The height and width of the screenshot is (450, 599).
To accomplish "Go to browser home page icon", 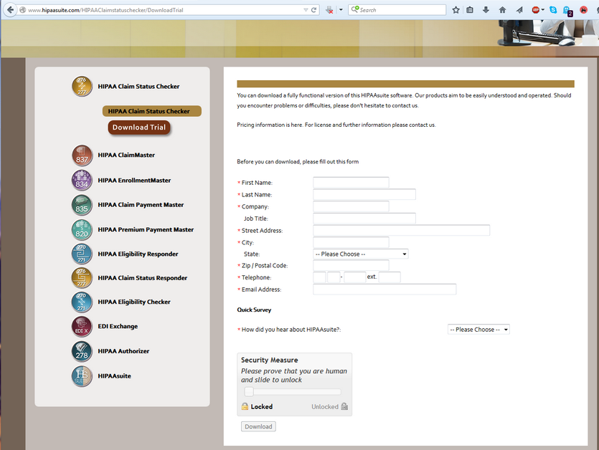I will click(502, 10).
